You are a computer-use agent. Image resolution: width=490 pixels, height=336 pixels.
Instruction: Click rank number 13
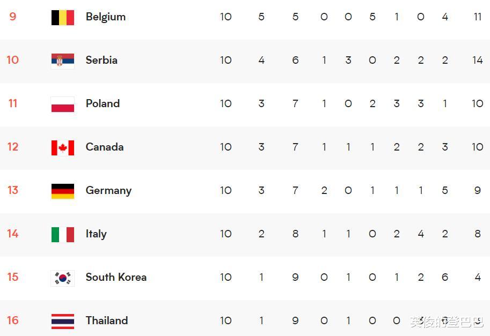coord(13,190)
